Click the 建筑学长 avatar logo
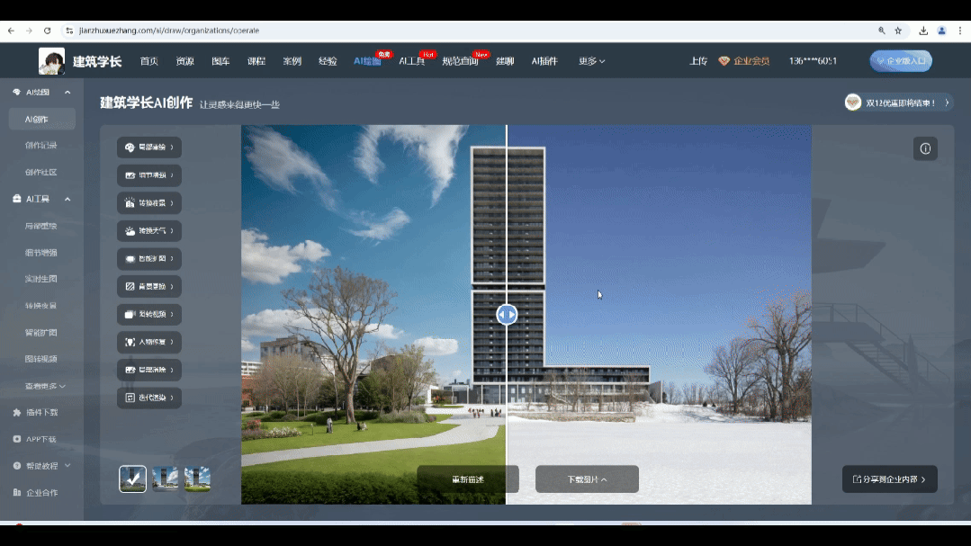971x546 pixels. point(51,61)
